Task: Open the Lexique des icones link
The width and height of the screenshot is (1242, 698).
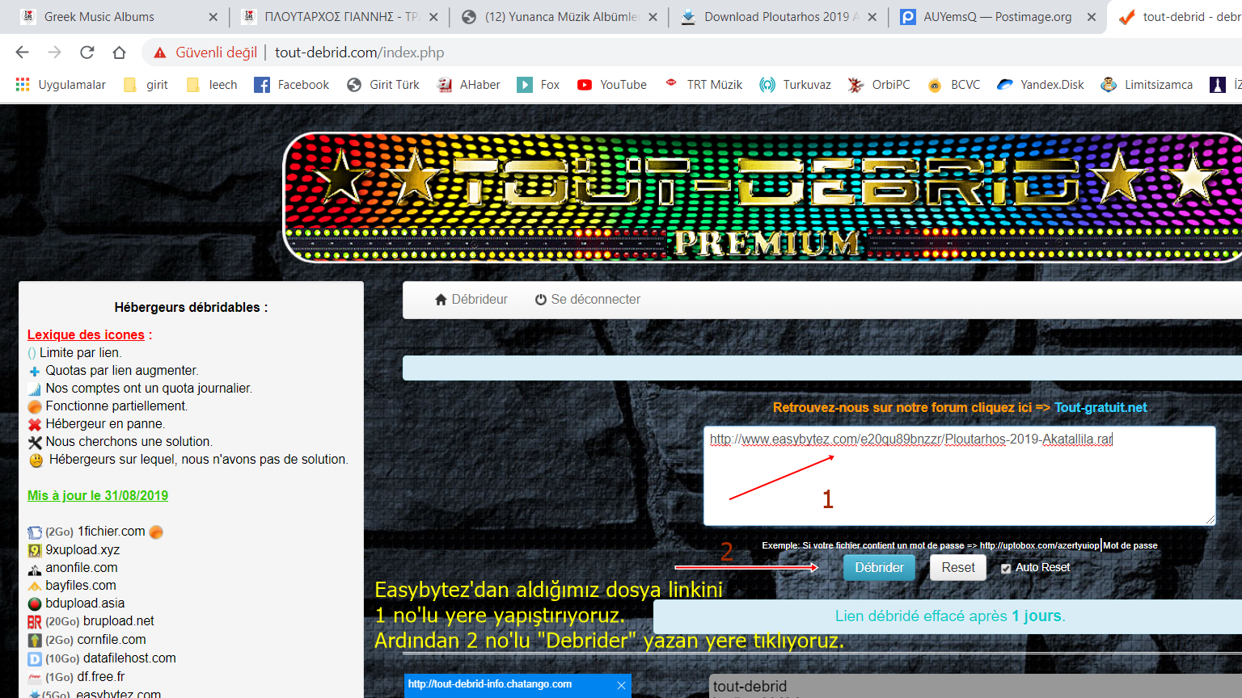Action: tap(86, 334)
